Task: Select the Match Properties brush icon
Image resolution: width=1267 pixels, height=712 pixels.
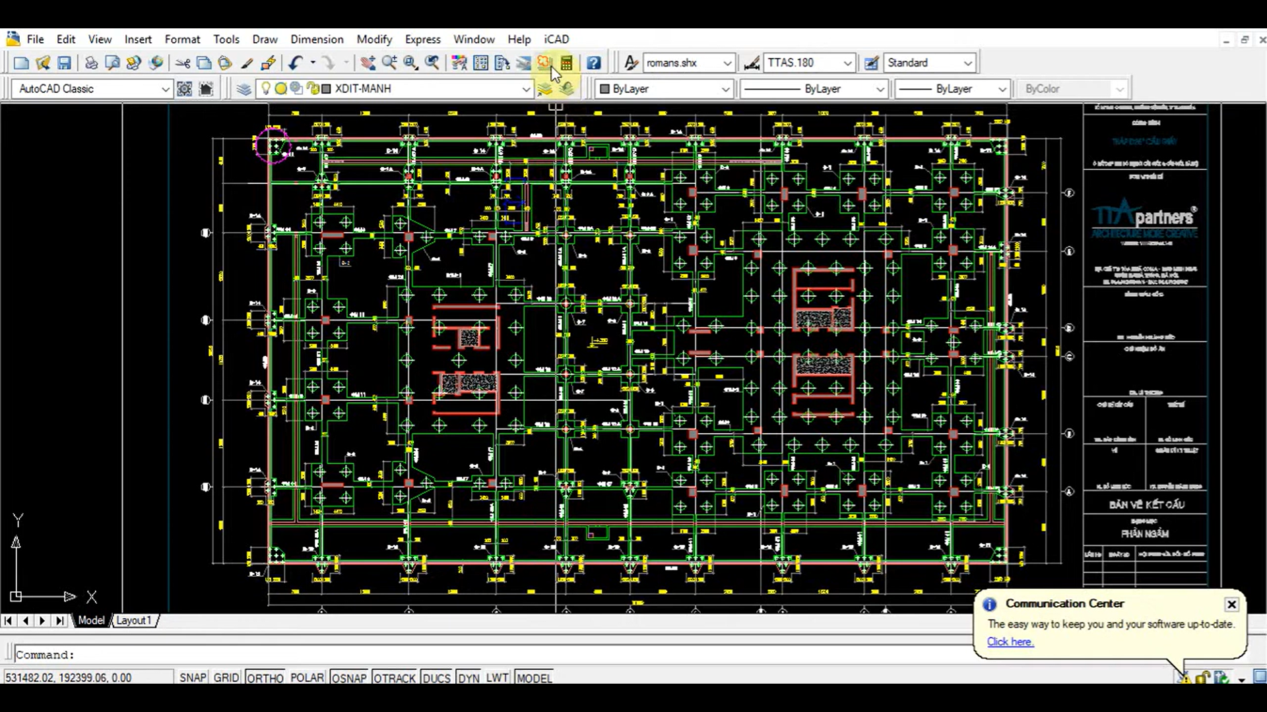Action: [x=247, y=63]
